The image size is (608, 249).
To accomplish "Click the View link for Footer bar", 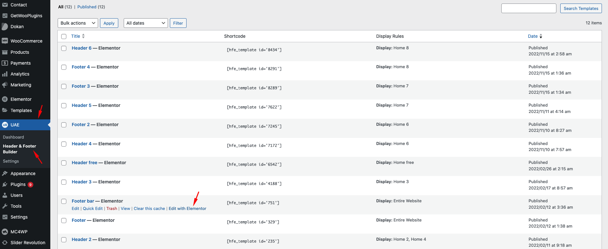I will [x=125, y=208].
